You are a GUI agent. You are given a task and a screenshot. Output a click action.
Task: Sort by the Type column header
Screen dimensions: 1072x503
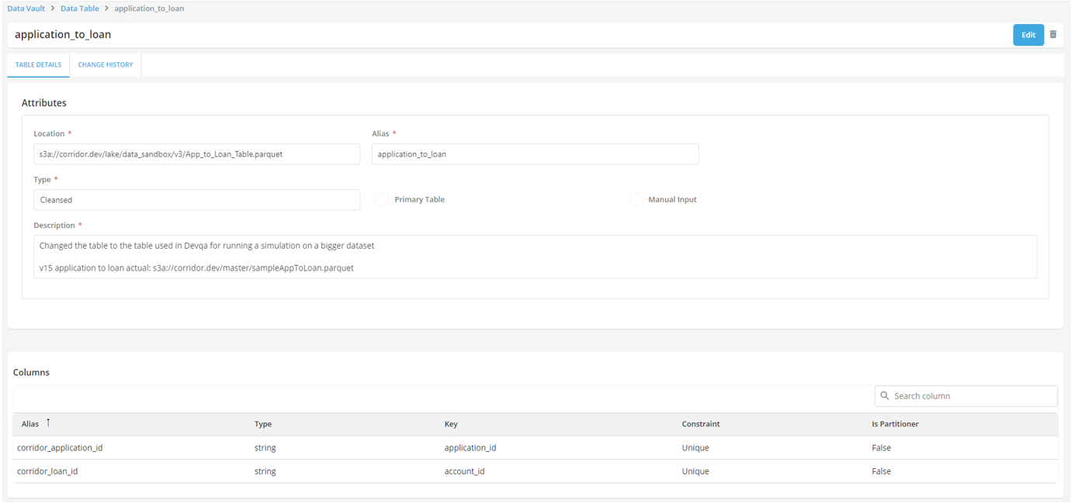(x=263, y=425)
